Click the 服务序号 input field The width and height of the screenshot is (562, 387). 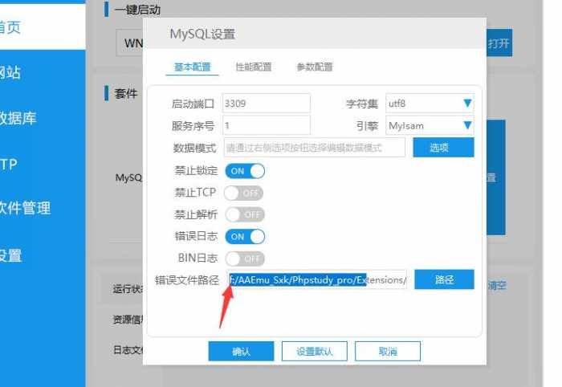pyautogui.click(x=266, y=125)
